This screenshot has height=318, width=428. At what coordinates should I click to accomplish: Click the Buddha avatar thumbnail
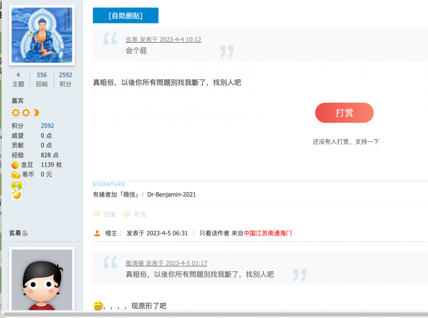(x=42, y=35)
